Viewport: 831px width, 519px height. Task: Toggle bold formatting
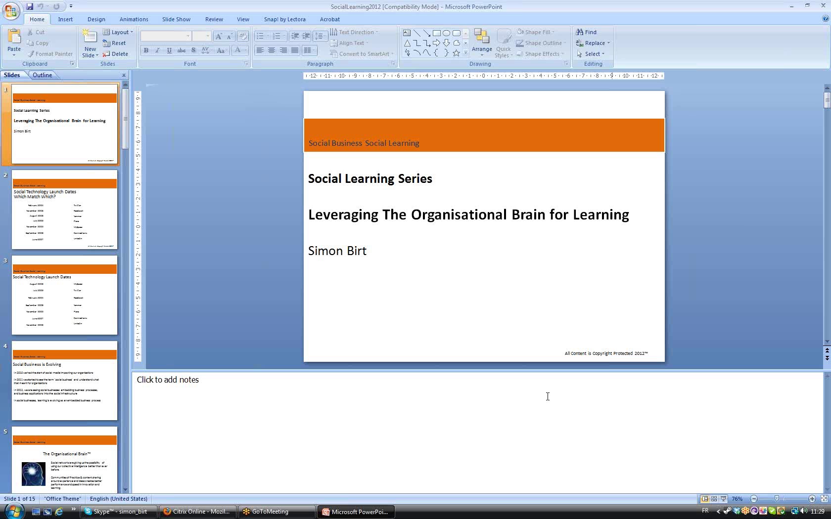pos(146,50)
